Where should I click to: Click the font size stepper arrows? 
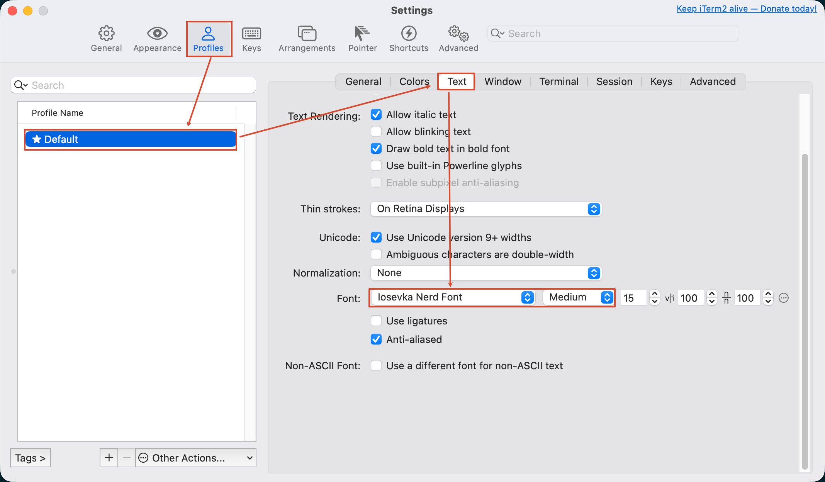pyautogui.click(x=654, y=298)
